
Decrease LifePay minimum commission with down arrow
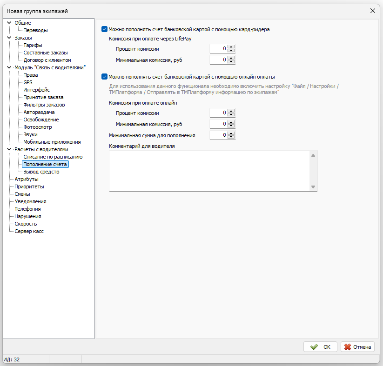point(231,62)
